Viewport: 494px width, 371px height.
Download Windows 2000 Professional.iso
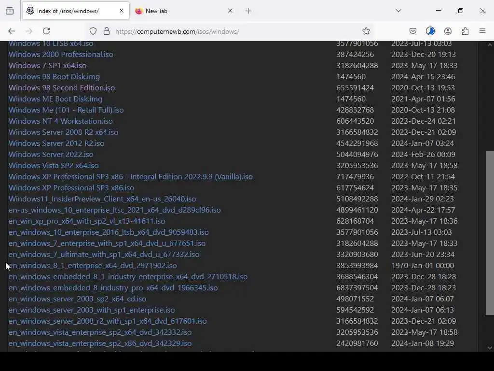click(61, 54)
